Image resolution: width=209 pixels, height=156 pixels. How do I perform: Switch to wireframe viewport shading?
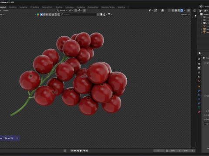[x=173, y=10]
